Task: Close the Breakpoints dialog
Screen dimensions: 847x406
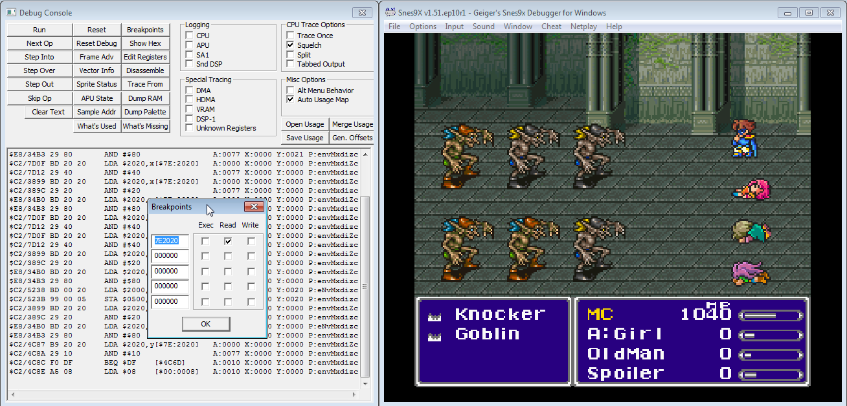Action: pyautogui.click(x=254, y=207)
